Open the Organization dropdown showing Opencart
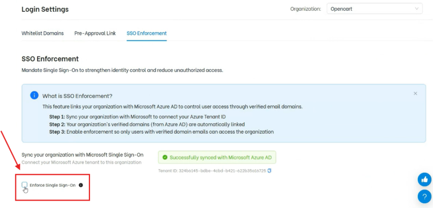Image resolution: width=433 pixels, height=208 pixels. click(x=374, y=9)
